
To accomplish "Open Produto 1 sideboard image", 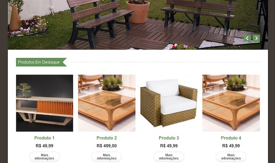I will [44, 103].
